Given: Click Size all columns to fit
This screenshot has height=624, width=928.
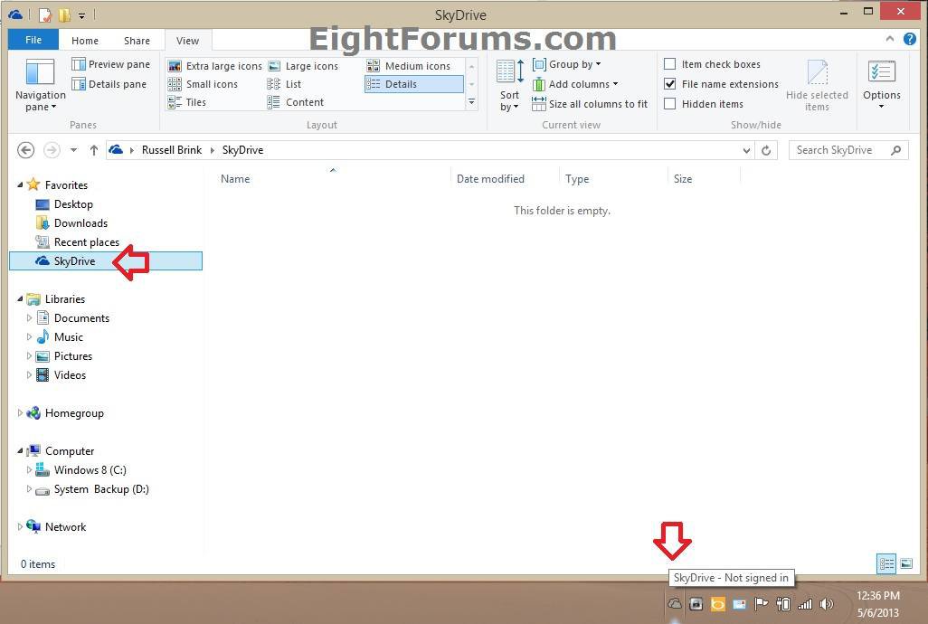Looking at the screenshot, I should (x=590, y=104).
